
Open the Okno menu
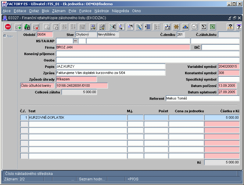136,11
